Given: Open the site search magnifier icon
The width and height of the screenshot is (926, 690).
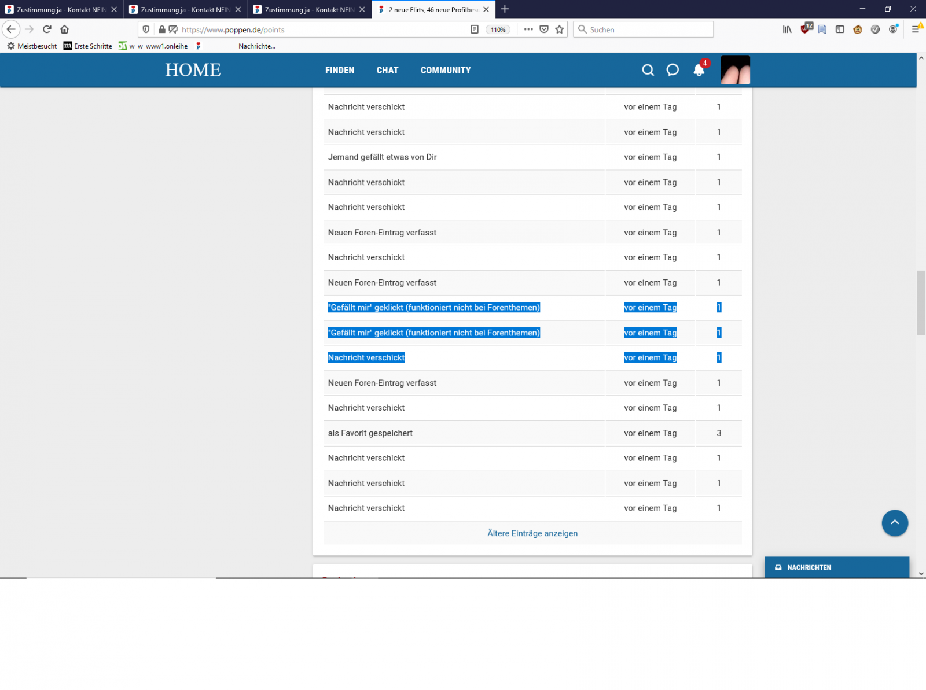Looking at the screenshot, I should 648,70.
